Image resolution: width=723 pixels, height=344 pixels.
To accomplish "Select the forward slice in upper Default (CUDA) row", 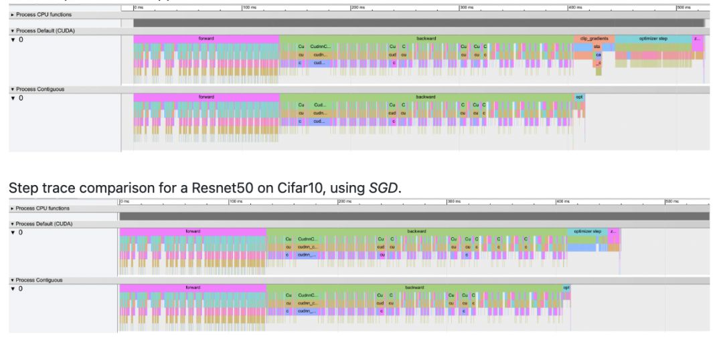I will tap(207, 39).
